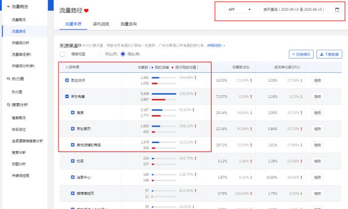Image resolution: width=348 pixels, height=209 pixels.
Task: Click the 访客数占比 column header
Action: click(241, 67)
